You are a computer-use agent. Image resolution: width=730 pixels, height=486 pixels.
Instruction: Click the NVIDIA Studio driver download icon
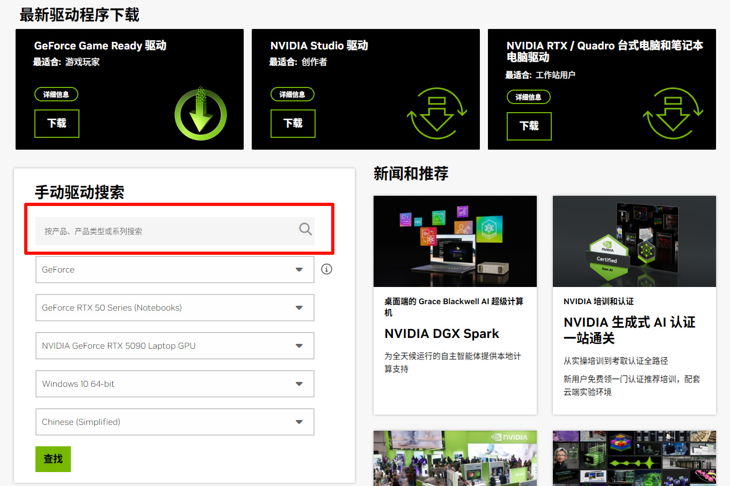coord(437,113)
